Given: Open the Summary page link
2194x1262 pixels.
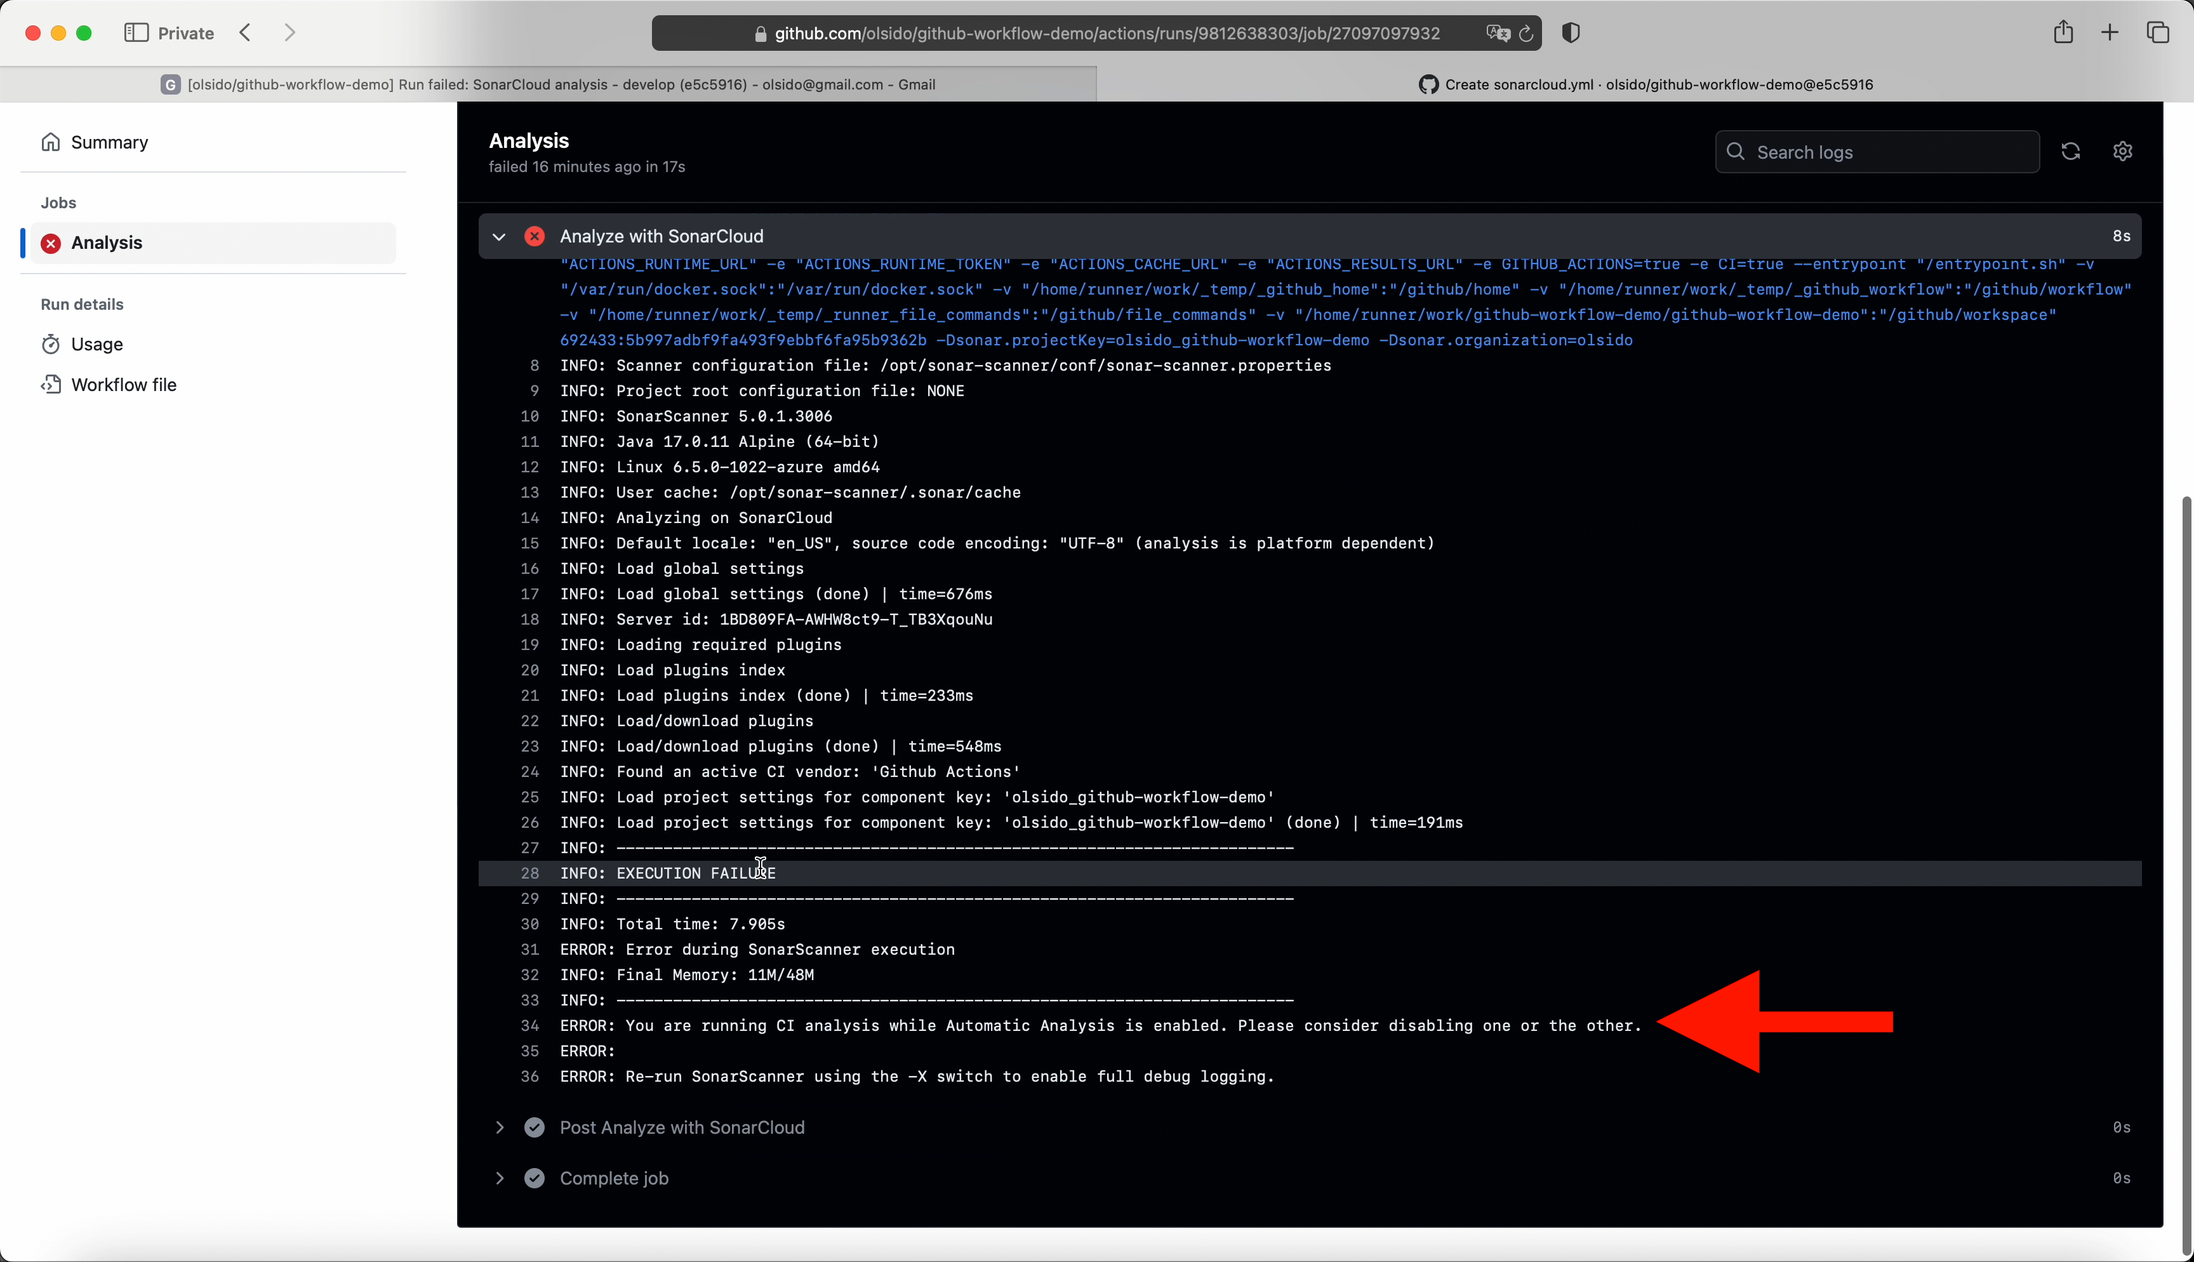Looking at the screenshot, I should pyautogui.click(x=109, y=142).
